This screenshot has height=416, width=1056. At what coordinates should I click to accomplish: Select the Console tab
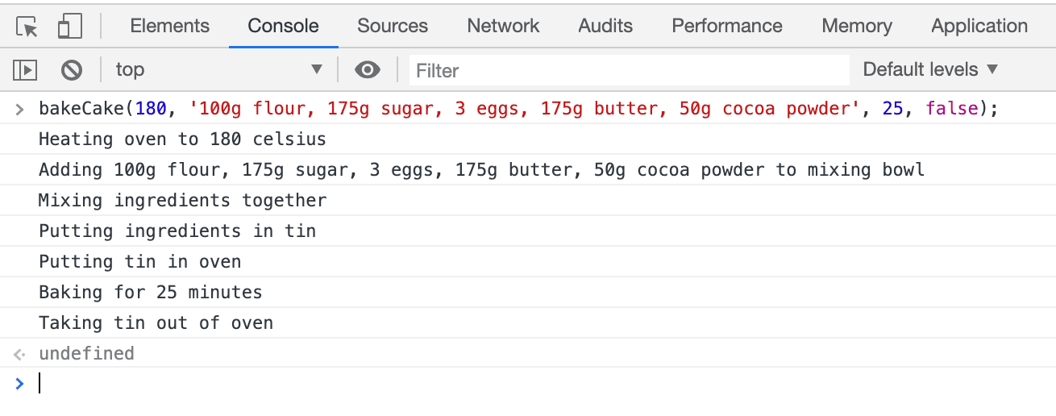[283, 27]
